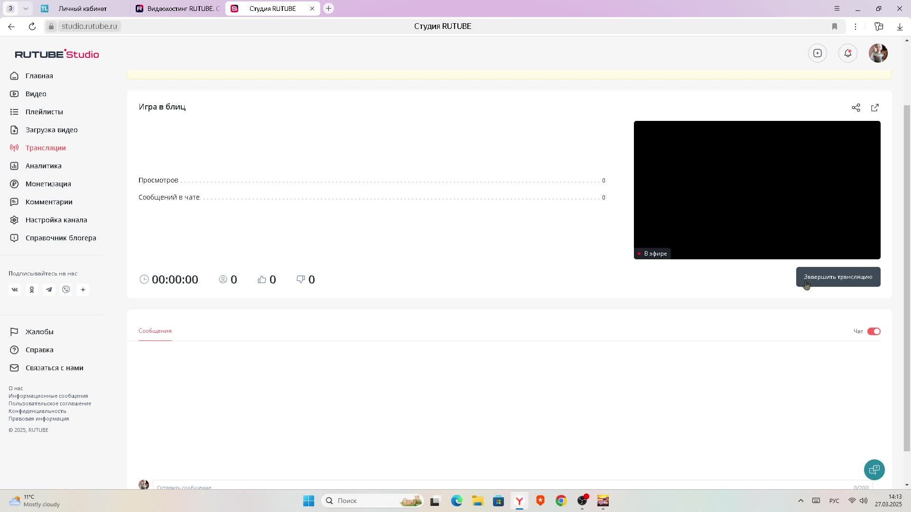The image size is (911, 512).
Task: Open the browser downloads icon
Action: [x=900, y=27]
